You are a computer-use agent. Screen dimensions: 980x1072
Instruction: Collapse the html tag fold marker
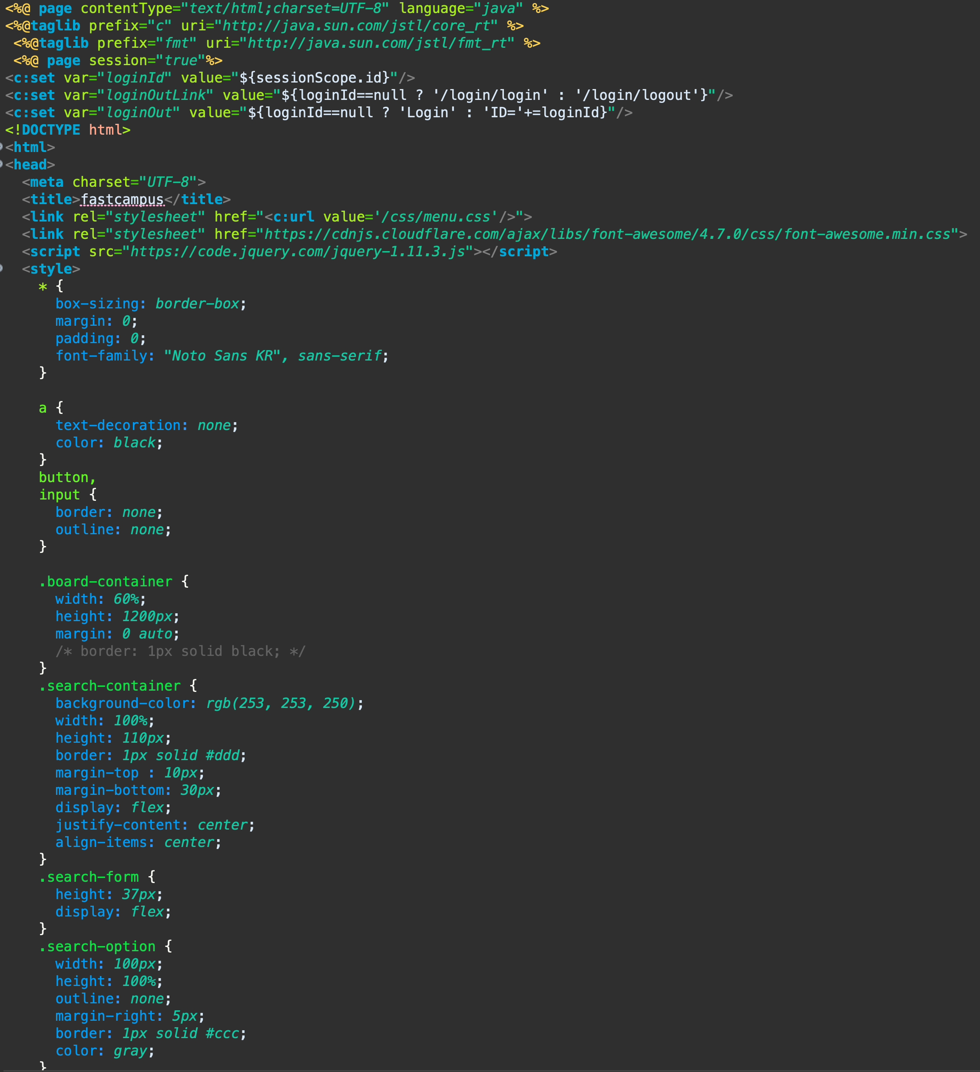2,147
